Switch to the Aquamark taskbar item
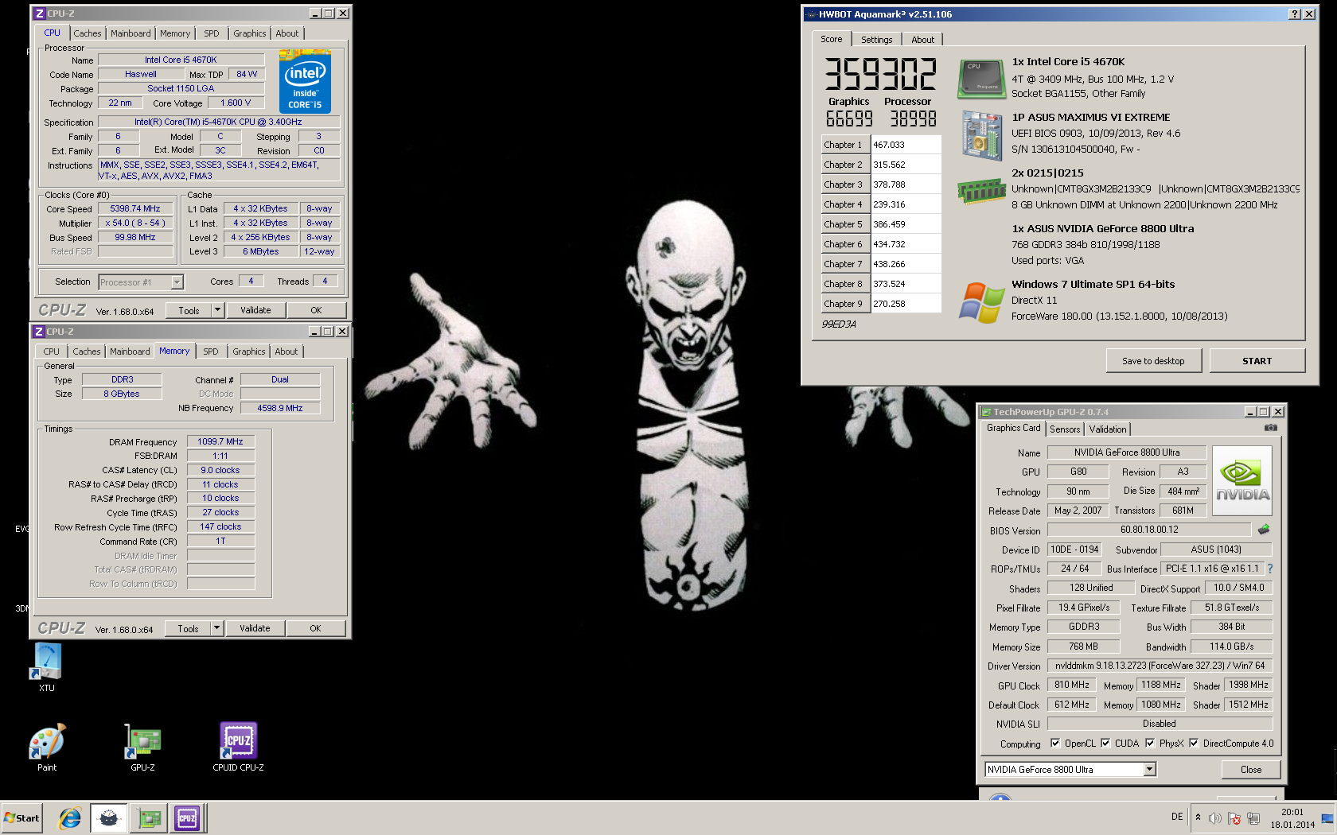1337x835 pixels. [108, 818]
